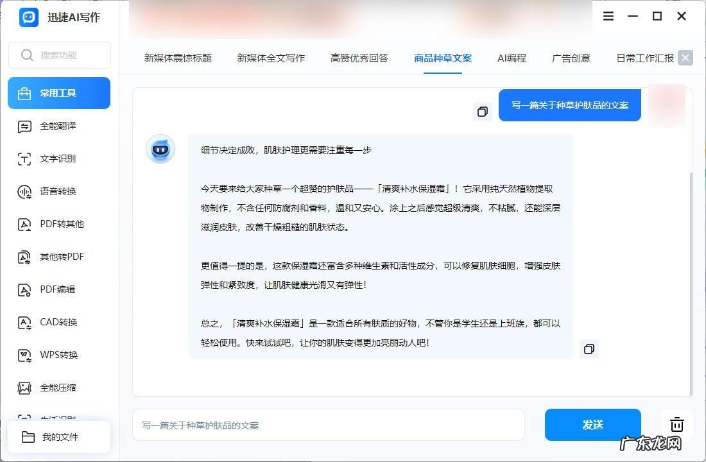This screenshot has height=462, width=706.
Task: Open the WPS转换 converter
Action: (58, 355)
